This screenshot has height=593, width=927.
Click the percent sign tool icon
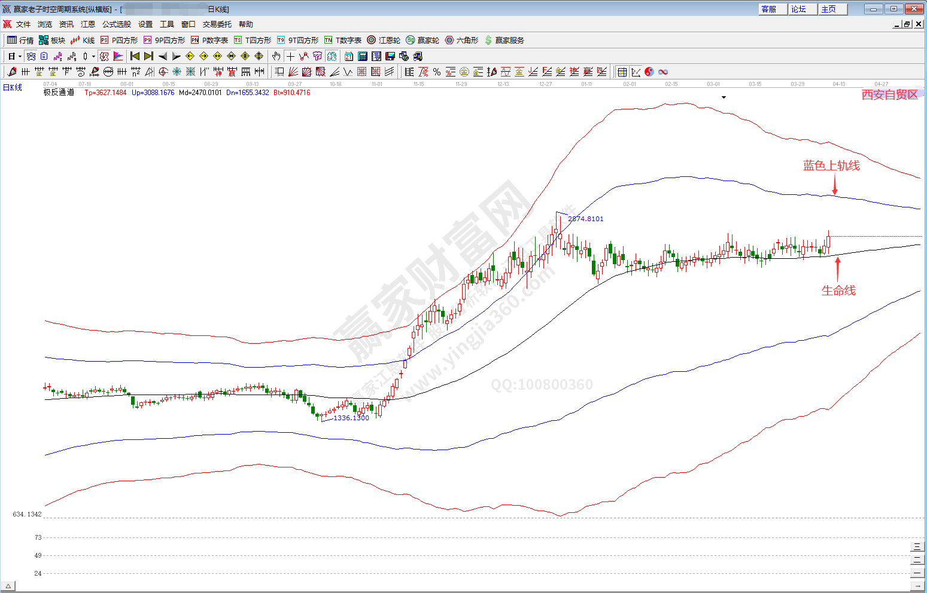[x=437, y=72]
